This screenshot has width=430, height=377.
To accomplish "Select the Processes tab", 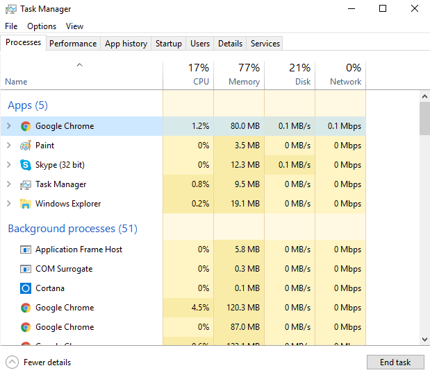I will [24, 42].
